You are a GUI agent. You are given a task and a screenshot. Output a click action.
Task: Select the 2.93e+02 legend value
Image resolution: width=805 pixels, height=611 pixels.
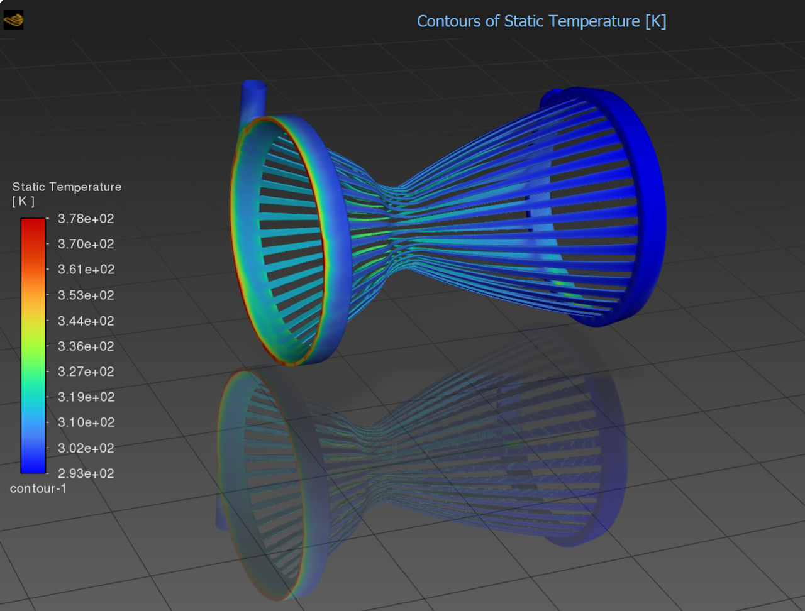tap(86, 473)
